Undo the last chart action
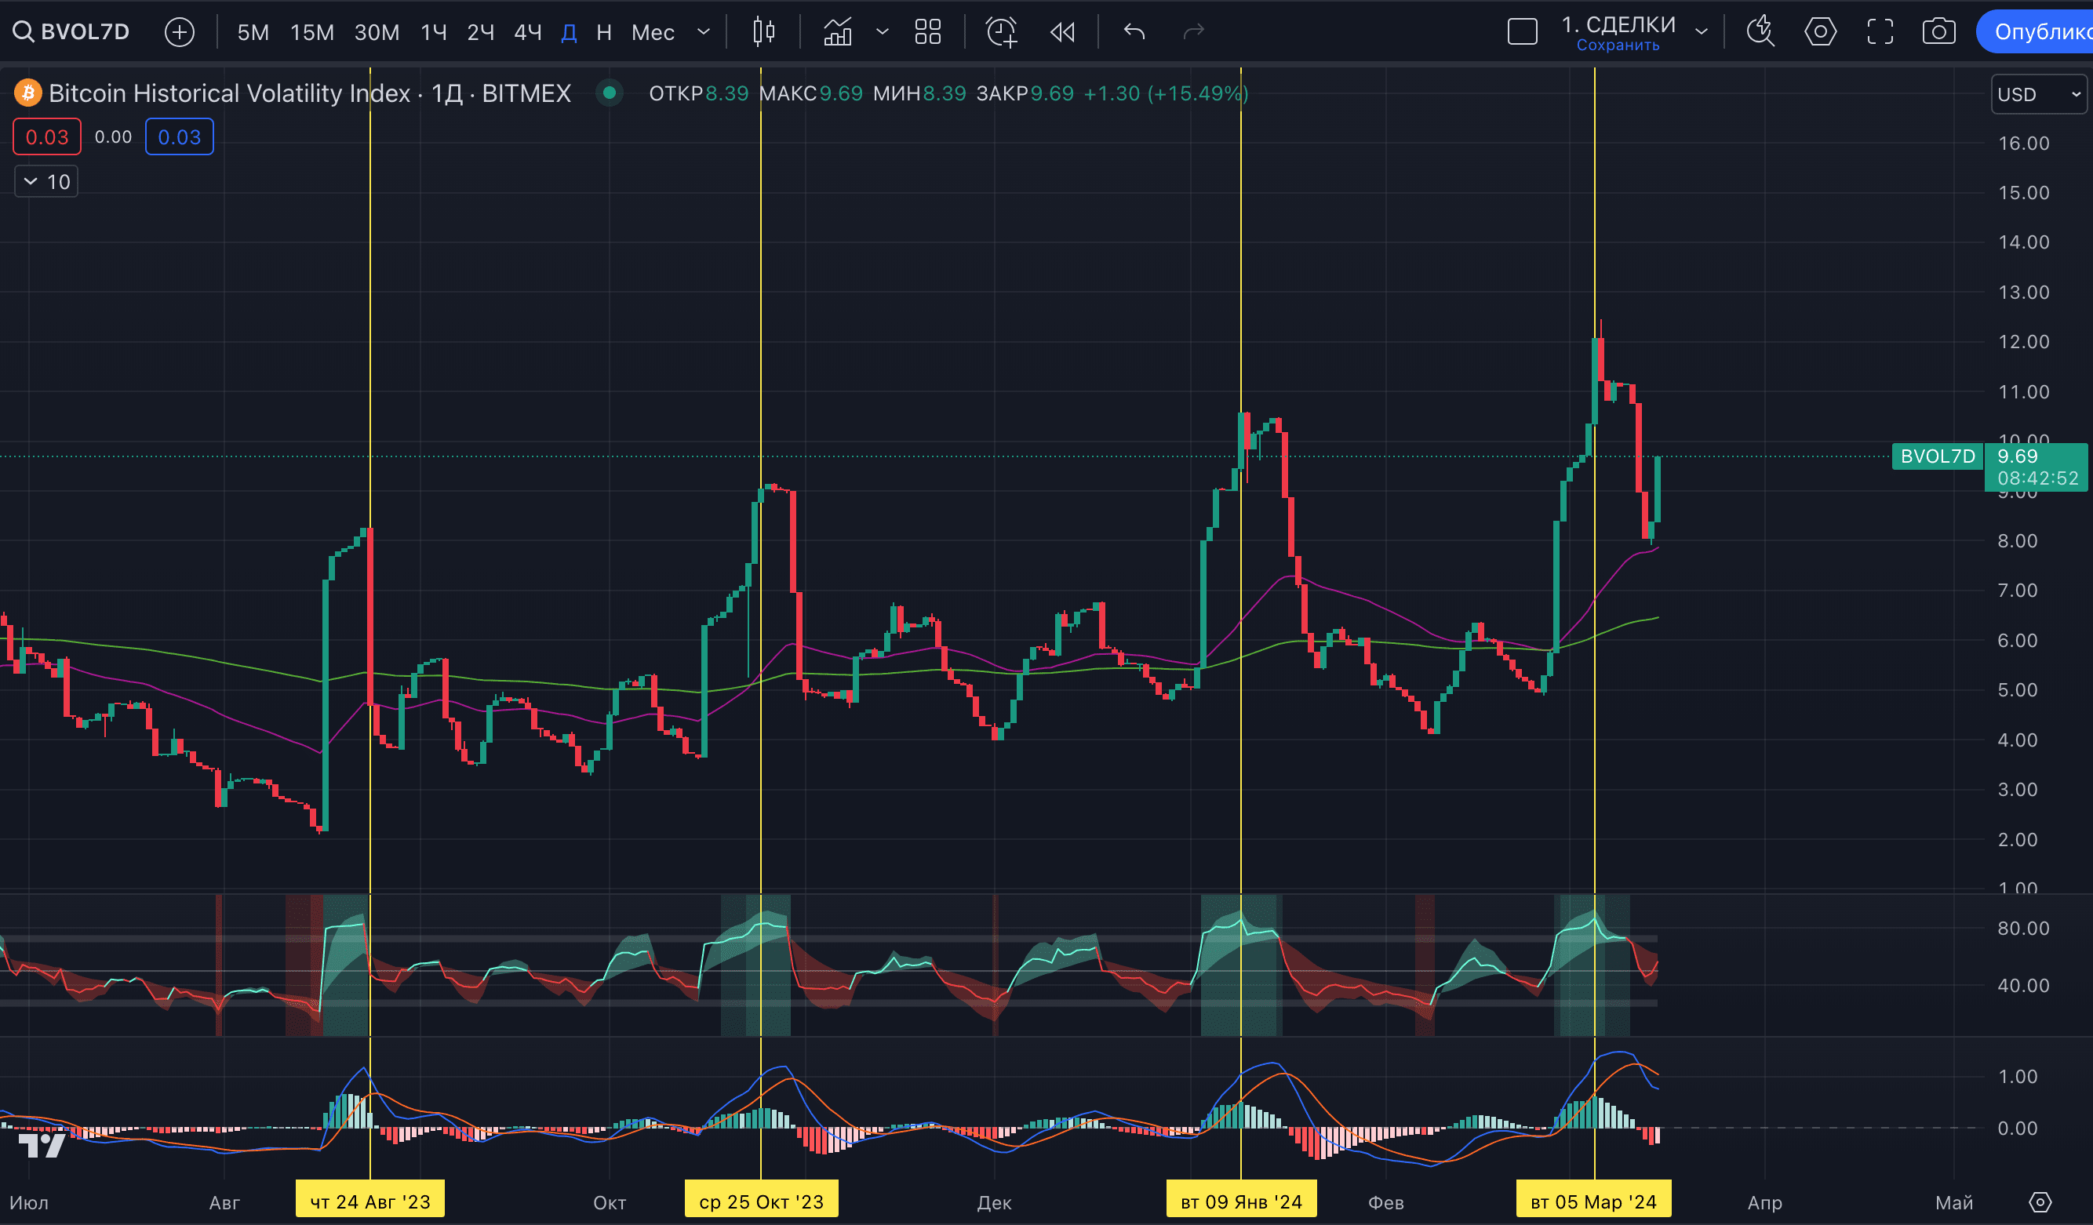2093x1225 pixels. pyautogui.click(x=1133, y=31)
